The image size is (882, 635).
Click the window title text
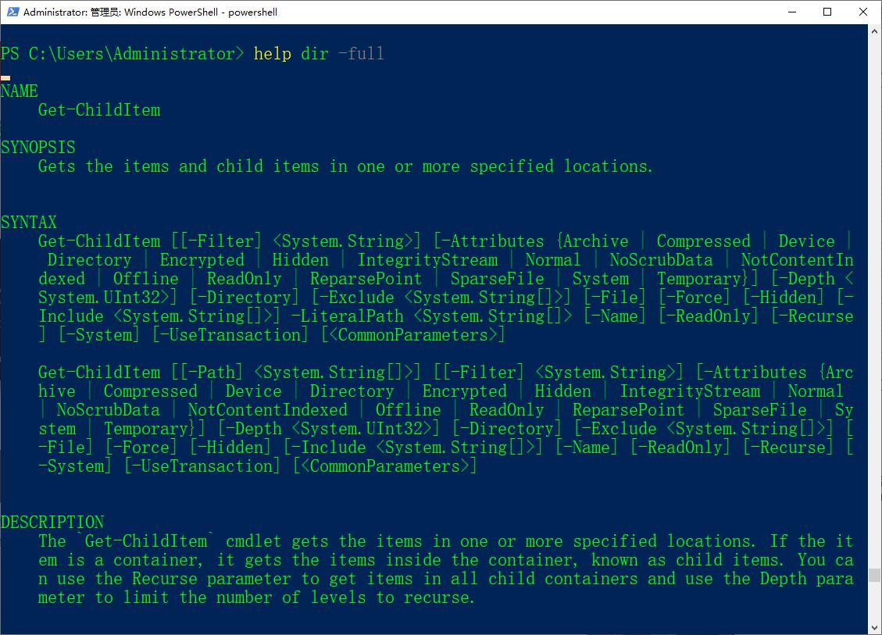150,12
